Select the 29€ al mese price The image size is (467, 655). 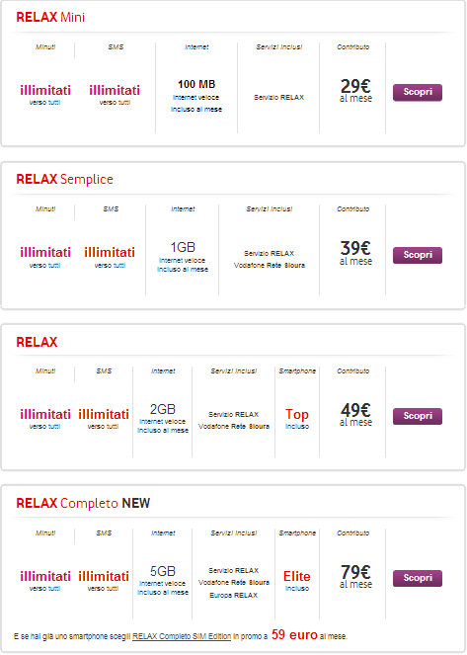pyautogui.click(x=355, y=90)
